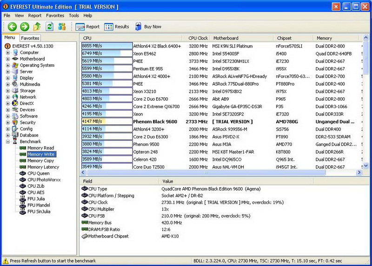Screen dimensions: 372x266
Task: Select the 6749 MB/s Xeon E5462 bar
Action: click(x=107, y=54)
